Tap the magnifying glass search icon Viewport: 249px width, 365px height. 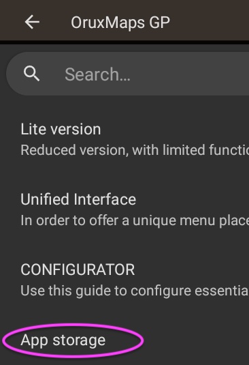31,74
